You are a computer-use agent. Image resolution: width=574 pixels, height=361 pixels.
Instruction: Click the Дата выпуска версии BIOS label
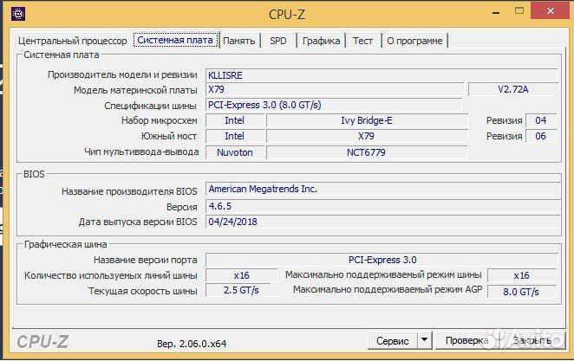(x=138, y=222)
